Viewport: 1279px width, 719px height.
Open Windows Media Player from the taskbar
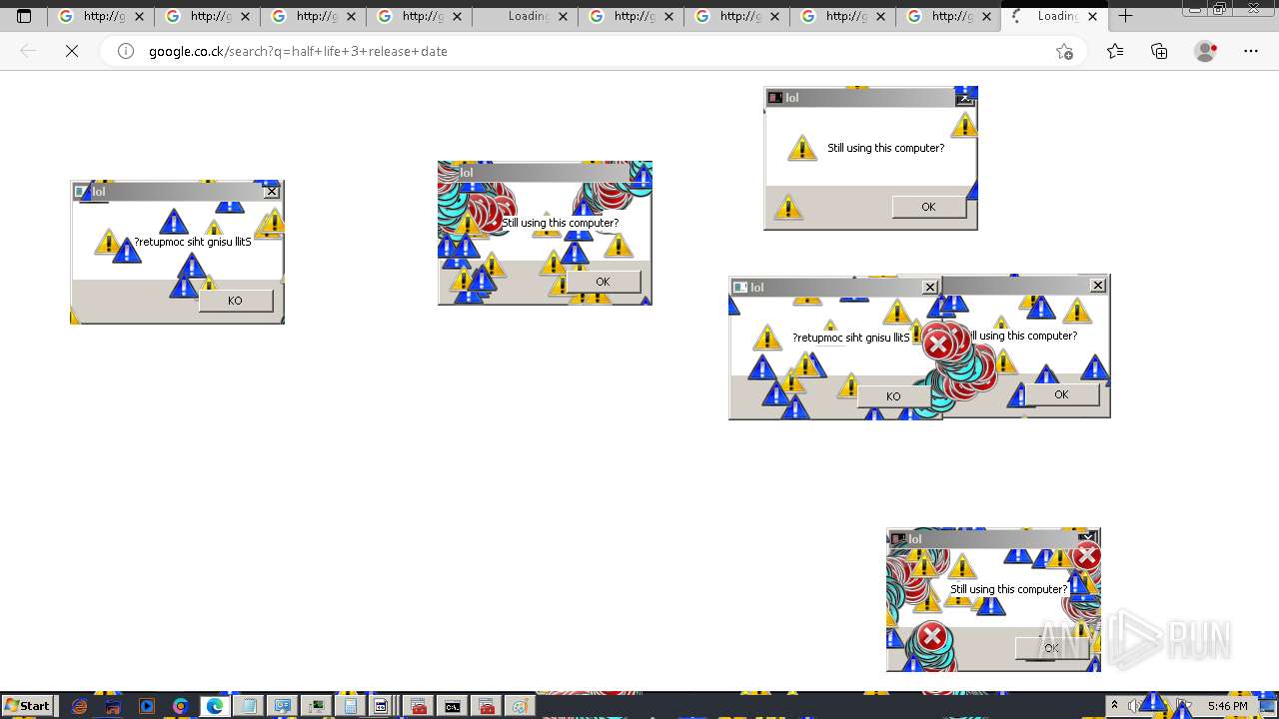(x=147, y=706)
